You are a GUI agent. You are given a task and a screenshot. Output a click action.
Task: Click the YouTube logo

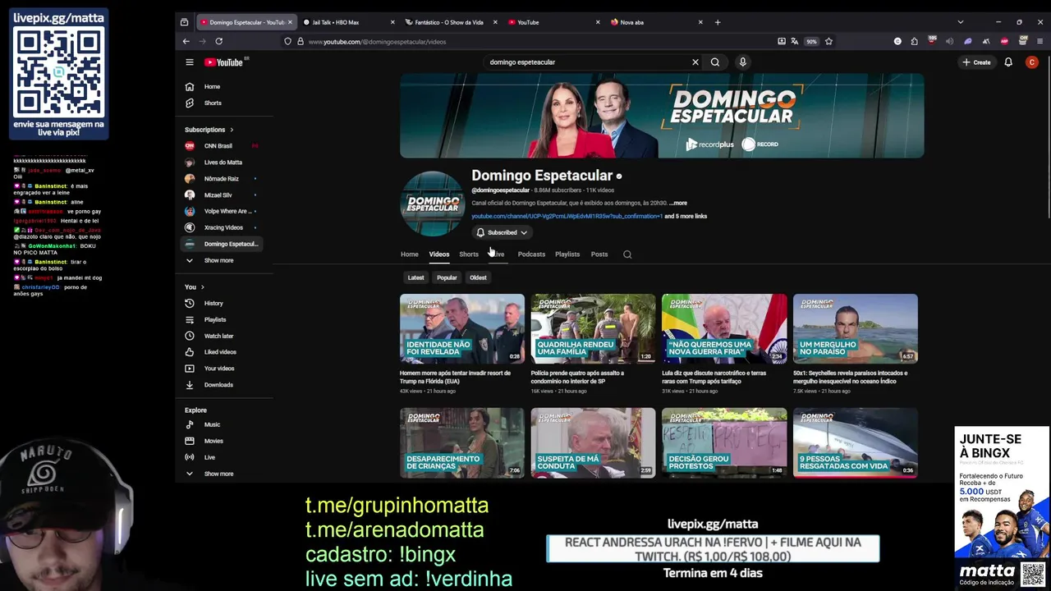coord(223,62)
